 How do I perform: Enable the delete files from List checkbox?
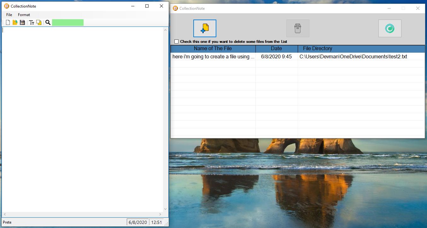pyautogui.click(x=177, y=42)
